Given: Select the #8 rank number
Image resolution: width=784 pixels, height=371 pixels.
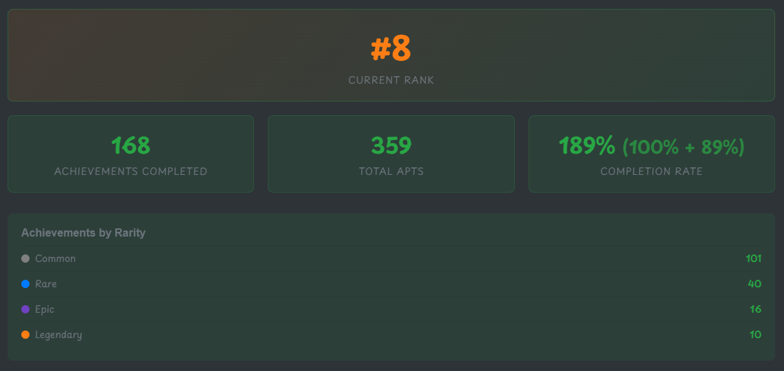Looking at the screenshot, I should [391, 49].
